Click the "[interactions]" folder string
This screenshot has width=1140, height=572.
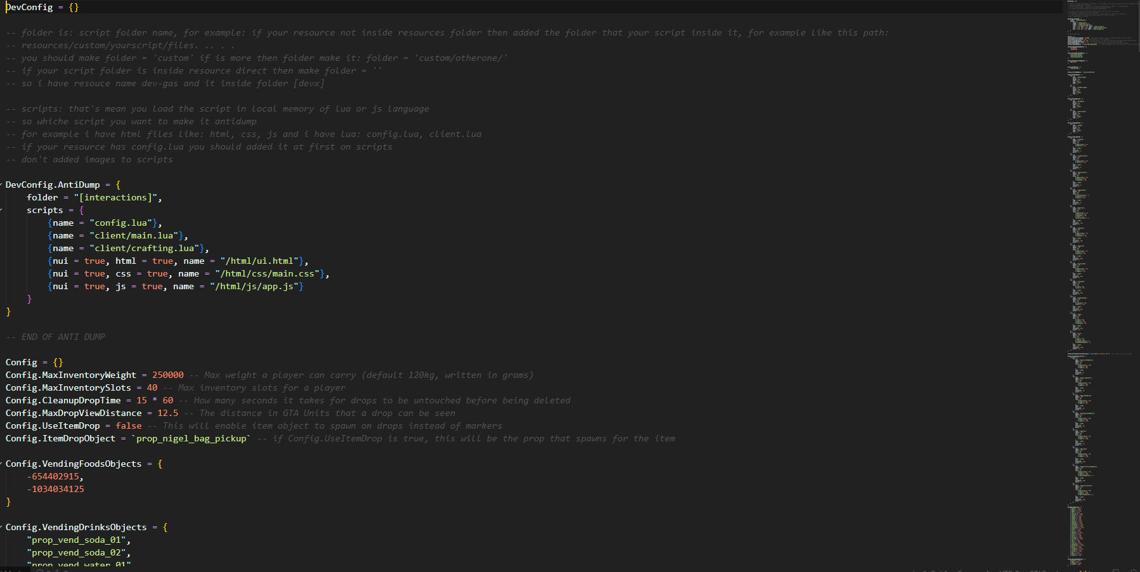[115, 198]
